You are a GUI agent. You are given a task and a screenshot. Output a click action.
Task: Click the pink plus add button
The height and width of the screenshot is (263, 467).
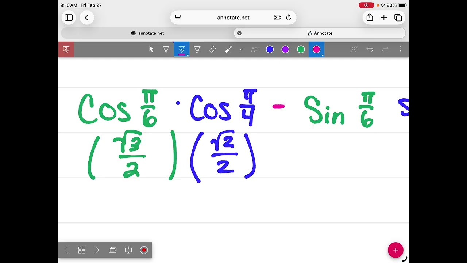pos(395,250)
